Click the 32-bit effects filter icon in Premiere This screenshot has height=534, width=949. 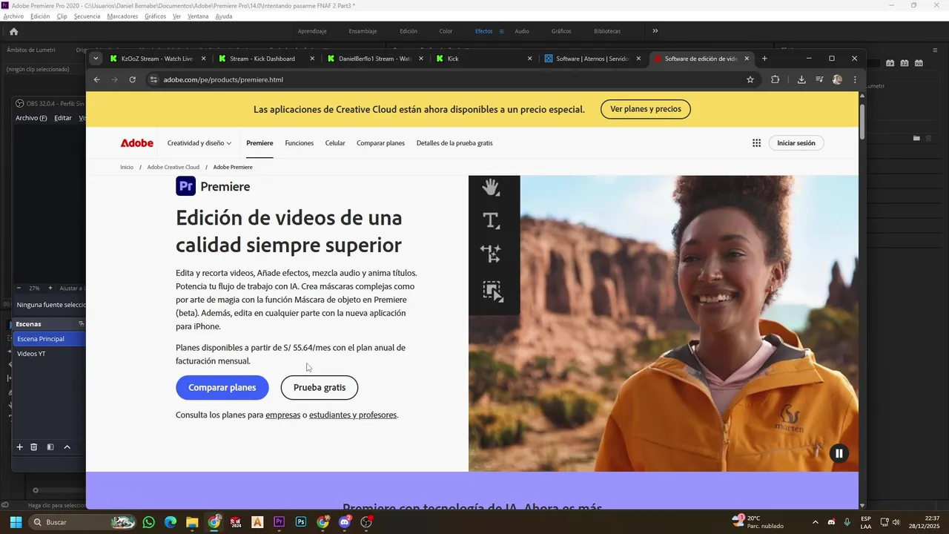tap(905, 63)
